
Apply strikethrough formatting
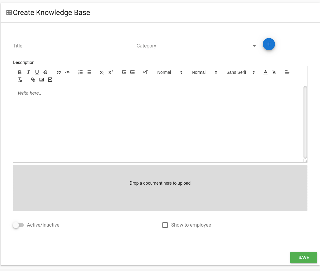(46, 72)
